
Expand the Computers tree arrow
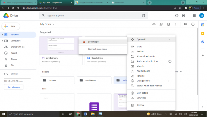coord(2,41)
